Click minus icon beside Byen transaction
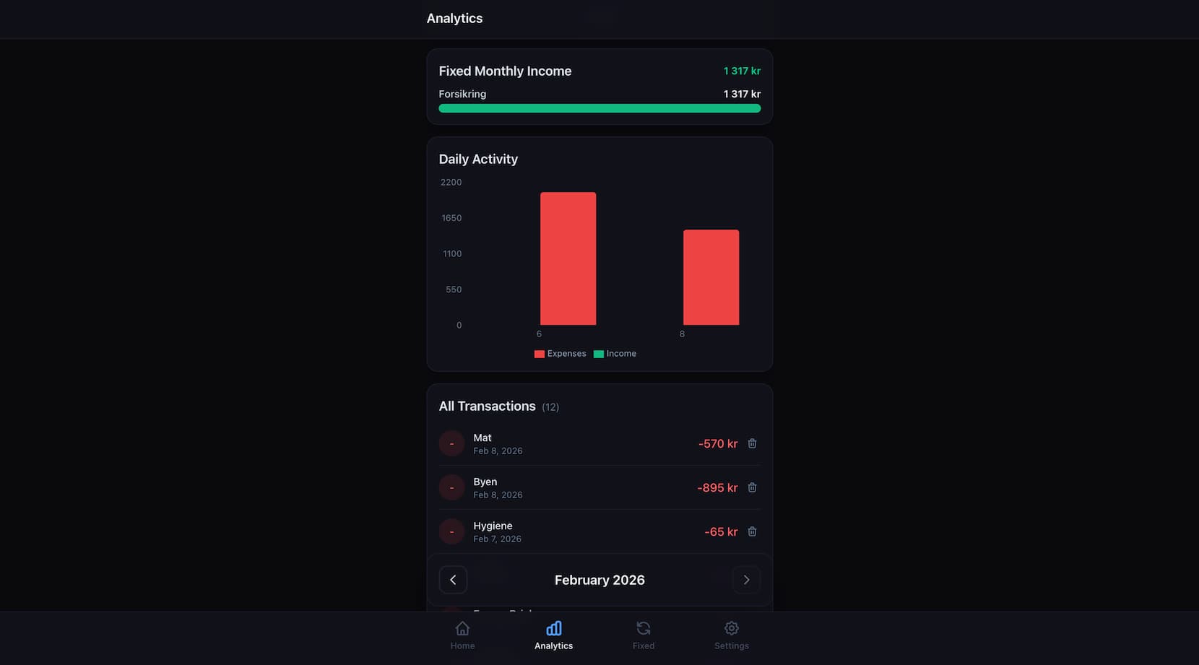Screen dimensions: 1199x665 (x=451, y=487)
